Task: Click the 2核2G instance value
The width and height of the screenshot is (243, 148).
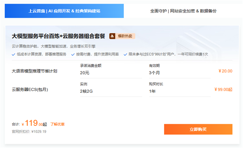Action: click(86, 92)
